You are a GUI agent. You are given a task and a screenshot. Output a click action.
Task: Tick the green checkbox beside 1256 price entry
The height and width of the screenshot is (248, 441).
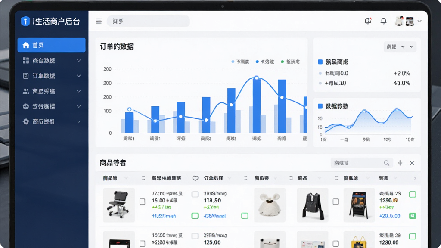point(413,194)
